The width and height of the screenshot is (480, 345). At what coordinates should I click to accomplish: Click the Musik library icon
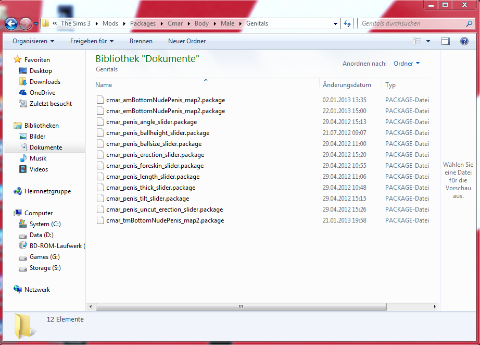[x=23, y=158]
